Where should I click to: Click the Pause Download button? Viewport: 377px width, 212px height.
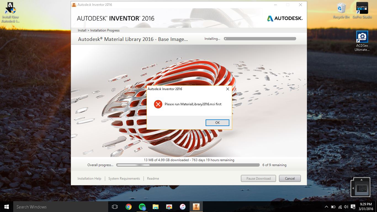[x=259, y=178]
